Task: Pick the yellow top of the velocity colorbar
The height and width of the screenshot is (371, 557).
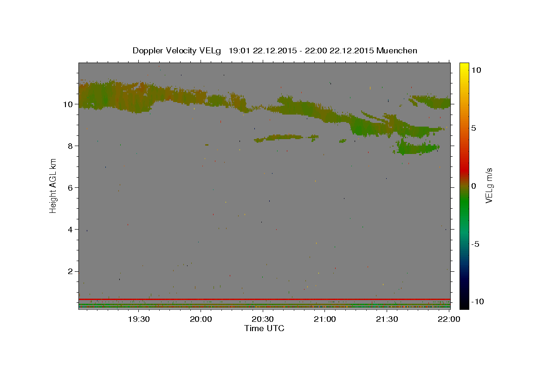Action: click(x=464, y=66)
